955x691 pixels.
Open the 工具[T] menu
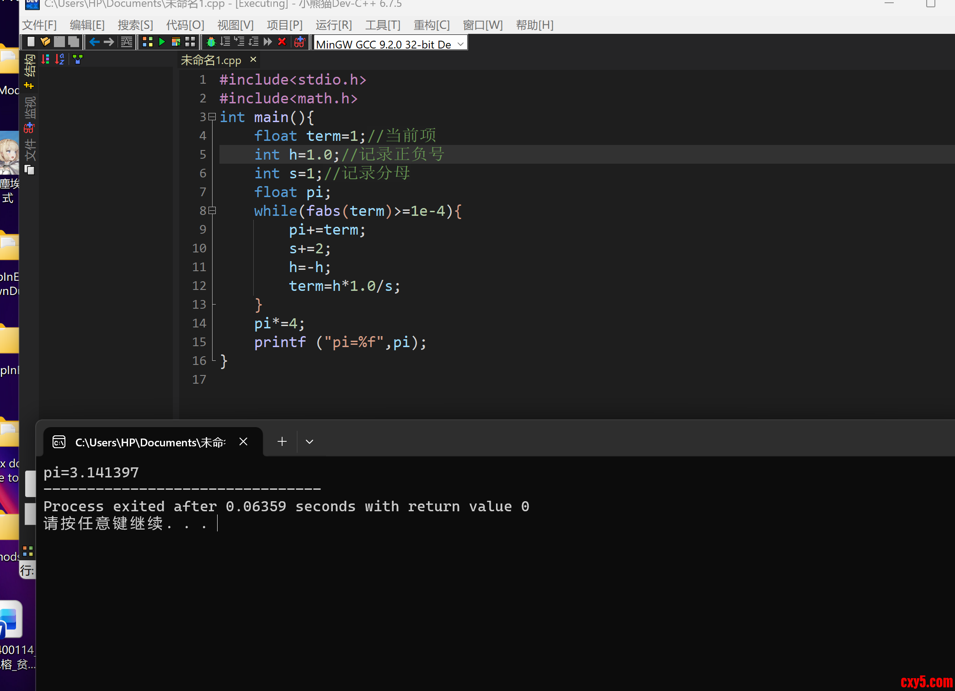click(x=383, y=25)
